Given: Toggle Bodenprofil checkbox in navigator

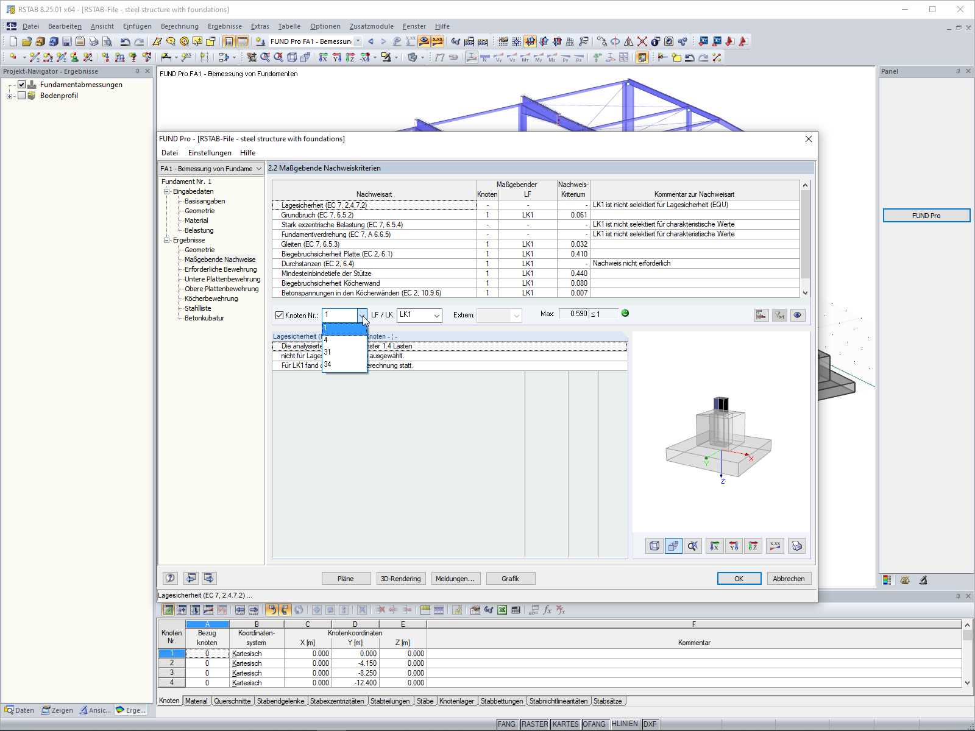Looking at the screenshot, I should (x=22, y=96).
